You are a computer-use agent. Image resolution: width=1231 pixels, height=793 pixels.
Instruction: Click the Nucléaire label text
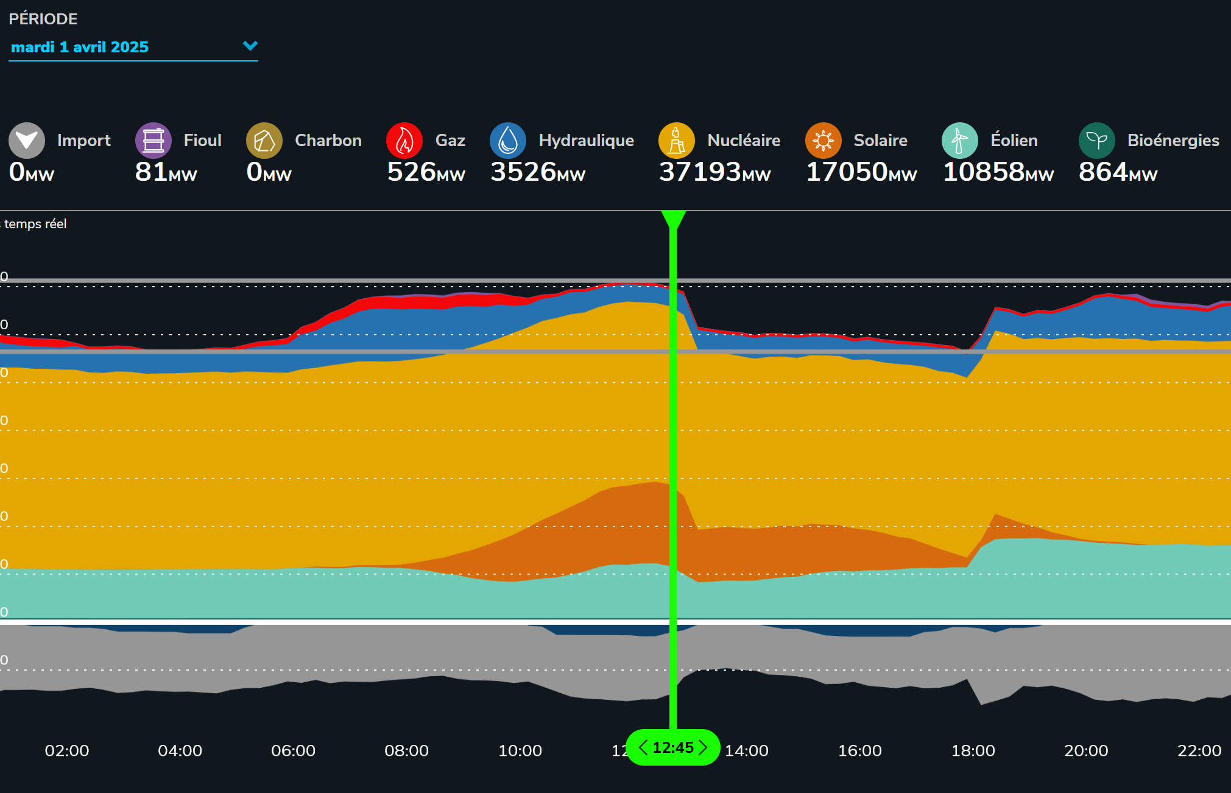pos(743,141)
